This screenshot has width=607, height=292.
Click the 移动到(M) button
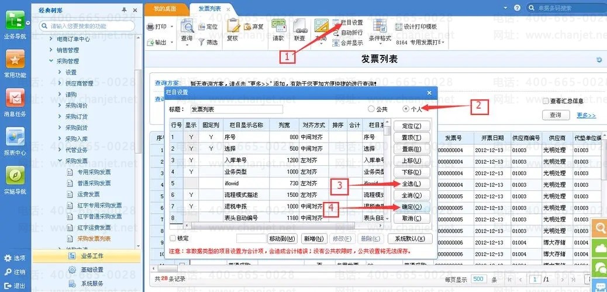[x=282, y=239]
